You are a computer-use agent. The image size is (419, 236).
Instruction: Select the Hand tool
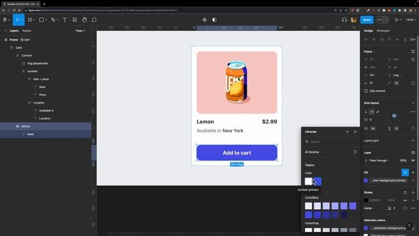point(84,20)
